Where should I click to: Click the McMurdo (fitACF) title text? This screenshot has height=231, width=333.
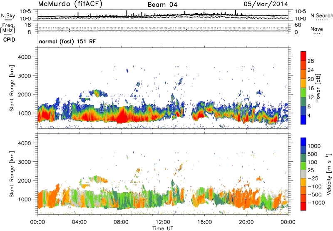(70, 4)
